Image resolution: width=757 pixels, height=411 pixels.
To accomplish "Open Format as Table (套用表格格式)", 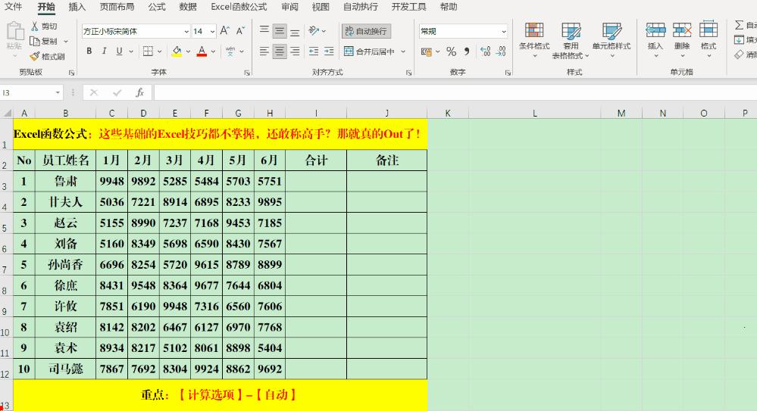I will click(x=571, y=39).
